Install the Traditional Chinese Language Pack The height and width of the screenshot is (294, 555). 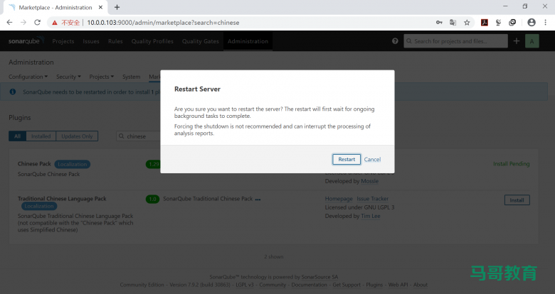(517, 200)
